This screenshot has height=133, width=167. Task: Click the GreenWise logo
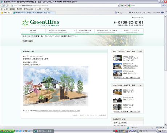[40, 23]
